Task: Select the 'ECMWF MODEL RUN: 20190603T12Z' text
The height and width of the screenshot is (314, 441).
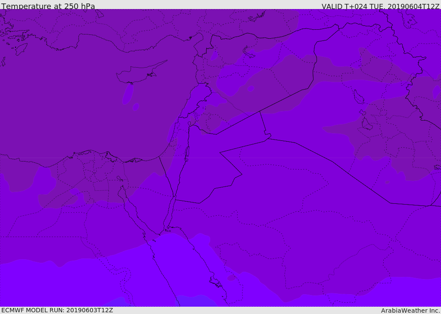Action: [x=57, y=310]
